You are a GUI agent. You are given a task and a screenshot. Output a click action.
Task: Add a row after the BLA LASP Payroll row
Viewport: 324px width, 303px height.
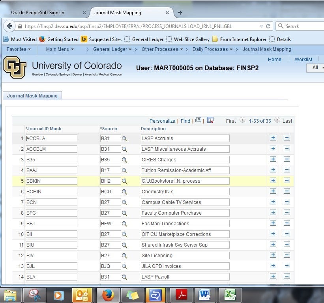click(273, 276)
